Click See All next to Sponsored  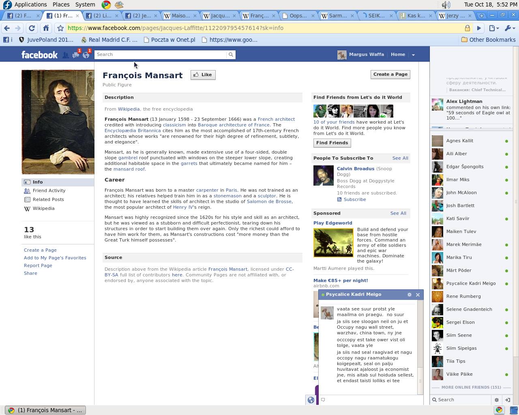[398, 213]
